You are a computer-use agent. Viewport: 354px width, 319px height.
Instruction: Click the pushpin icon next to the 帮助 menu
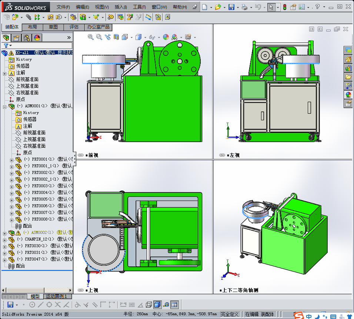pos(195,7)
